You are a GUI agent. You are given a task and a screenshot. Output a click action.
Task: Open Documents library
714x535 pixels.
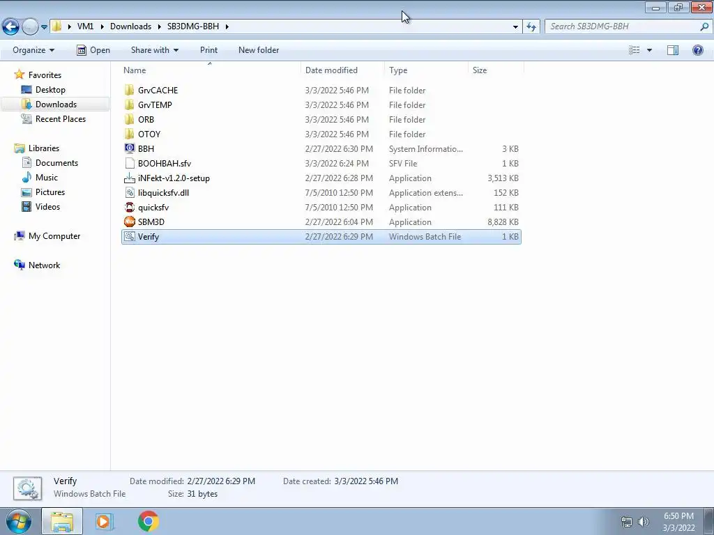[x=56, y=163]
